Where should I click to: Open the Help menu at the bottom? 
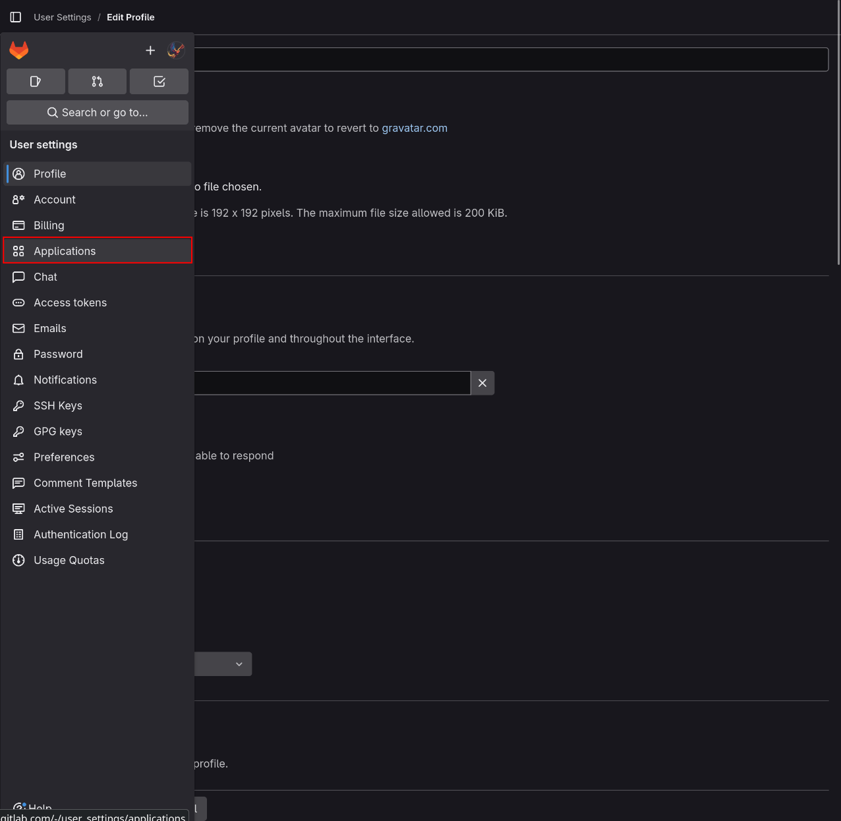32,807
